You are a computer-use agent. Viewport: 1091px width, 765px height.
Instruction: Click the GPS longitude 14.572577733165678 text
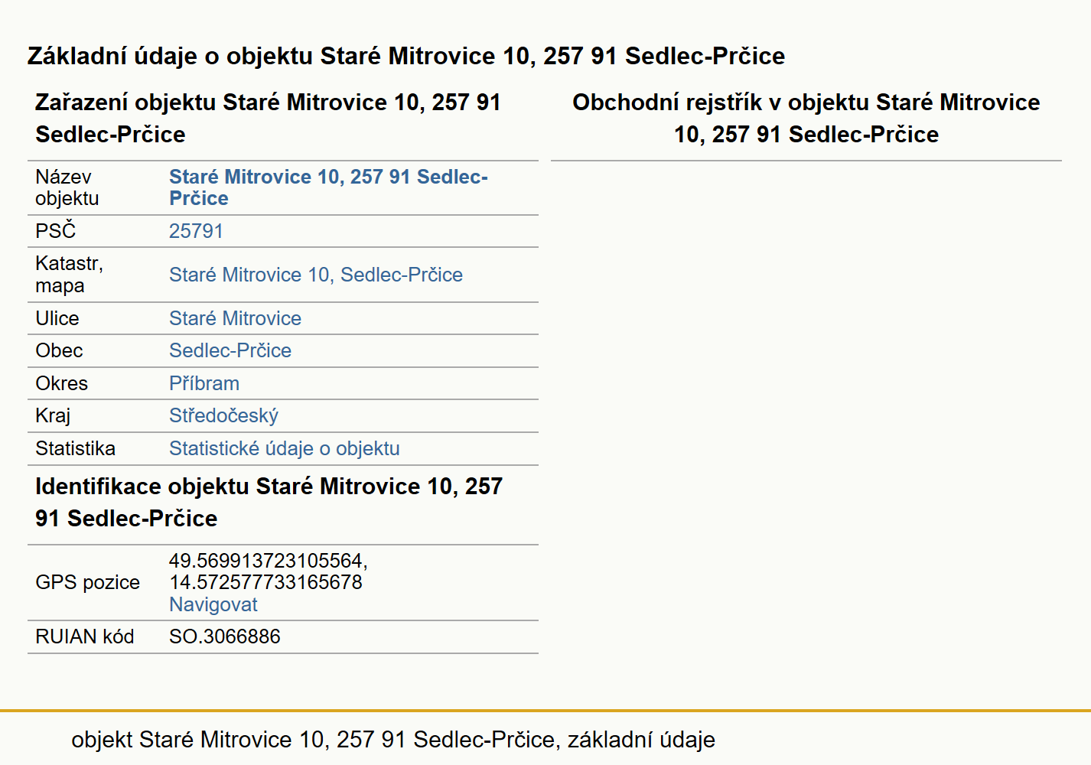265,582
